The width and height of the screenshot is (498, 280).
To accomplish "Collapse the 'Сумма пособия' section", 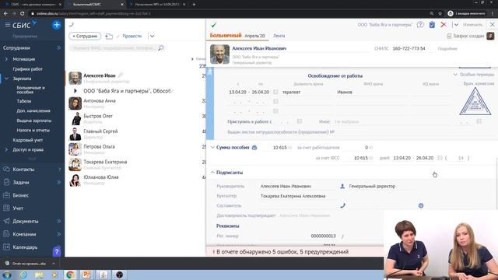I will coord(212,148).
